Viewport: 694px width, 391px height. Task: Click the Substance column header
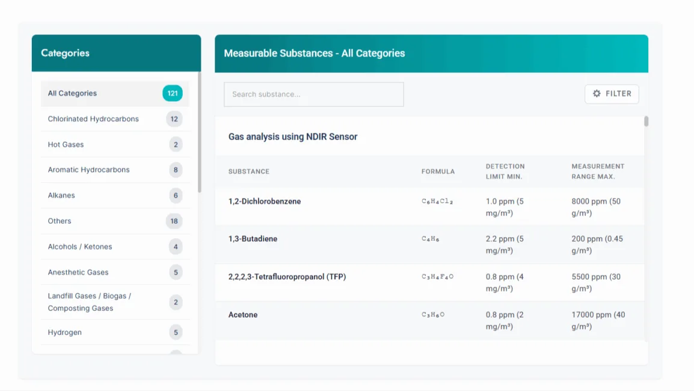pos(249,171)
